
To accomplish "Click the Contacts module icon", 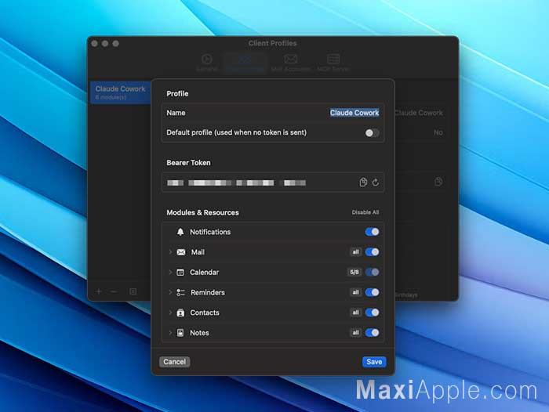I will [x=180, y=313].
